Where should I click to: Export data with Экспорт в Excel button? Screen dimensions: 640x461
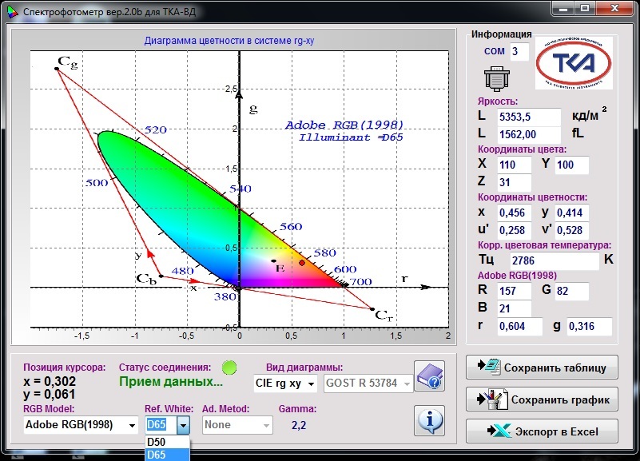pyautogui.click(x=542, y=431)
